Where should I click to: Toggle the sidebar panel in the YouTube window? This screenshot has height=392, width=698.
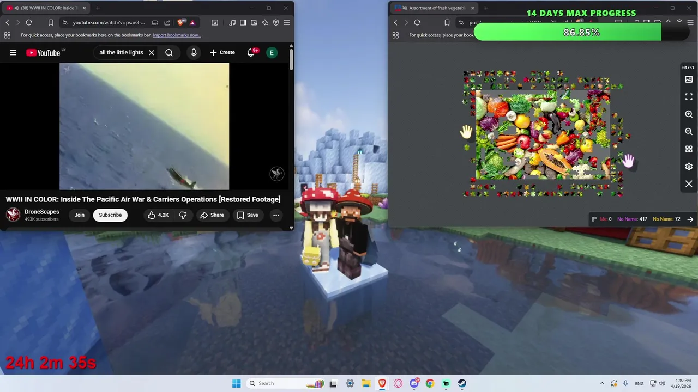(x=243, y=22)
